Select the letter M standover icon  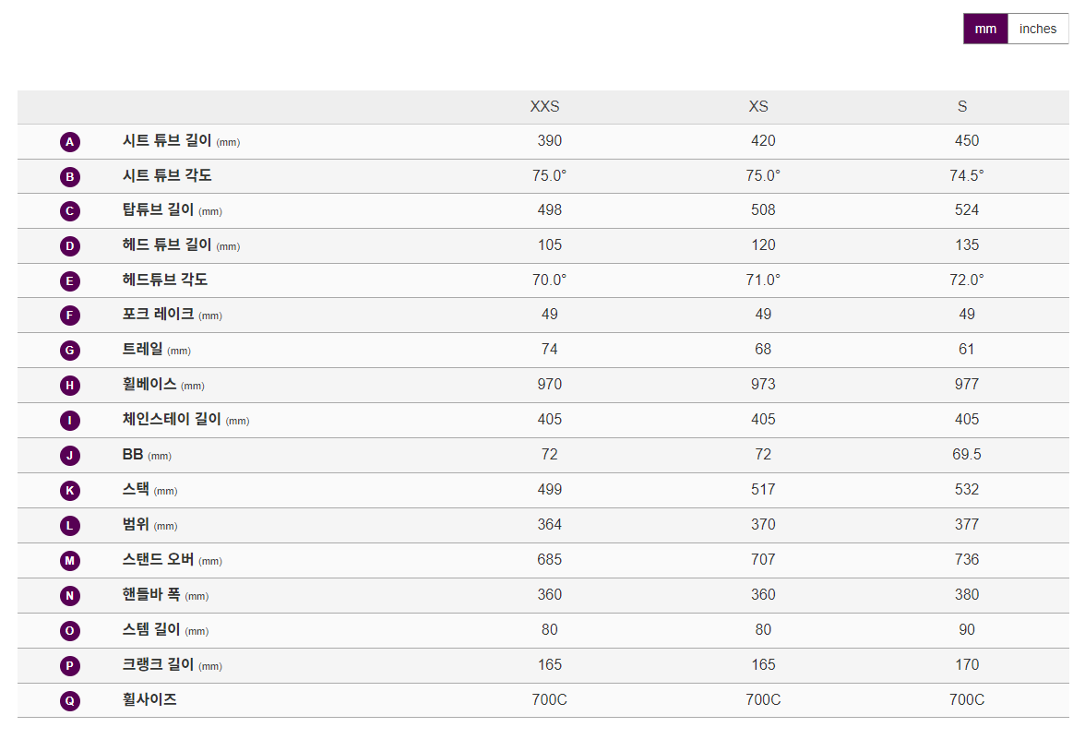(x=70, y=561)
